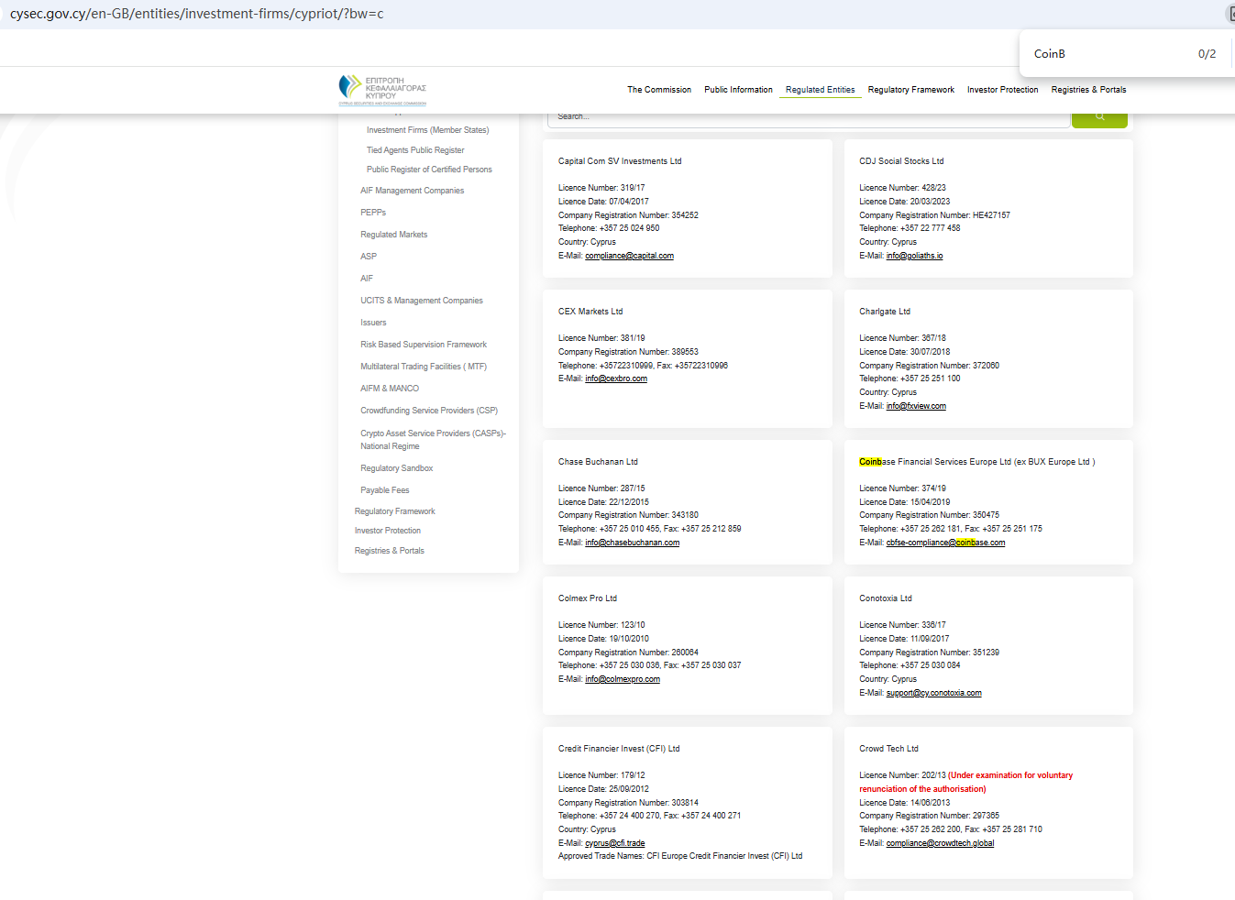
Task: Select the Regulated Entities menu item
Action: tap(820, 90)
